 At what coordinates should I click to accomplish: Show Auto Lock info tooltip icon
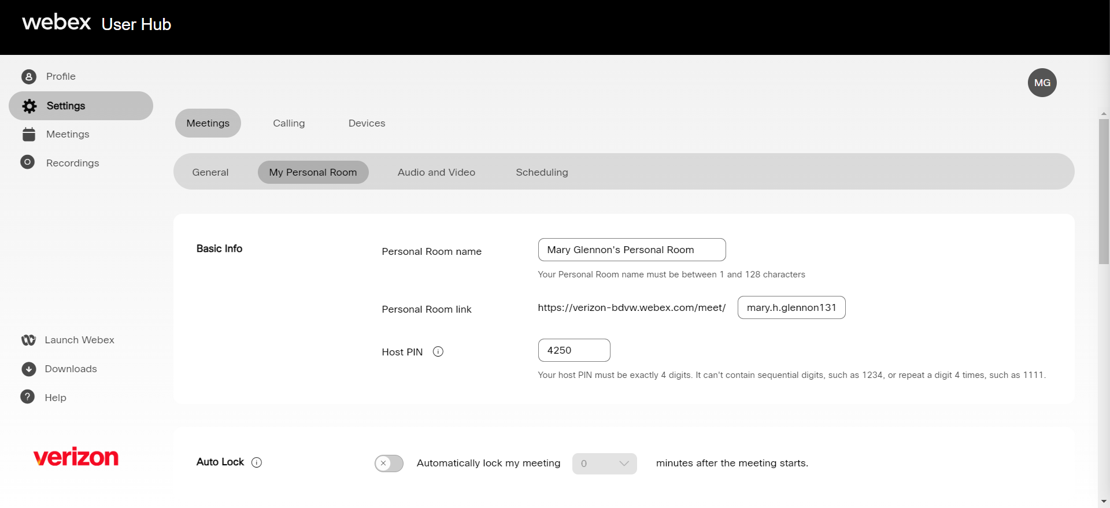pos(257,462)
